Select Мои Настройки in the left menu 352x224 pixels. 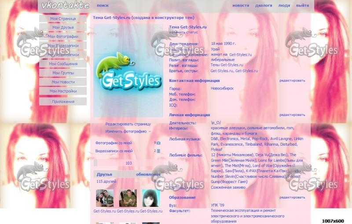(x=63, y=91)
